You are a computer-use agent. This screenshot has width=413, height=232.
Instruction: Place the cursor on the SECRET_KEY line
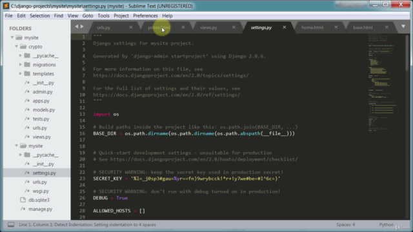(x=186, y=179)
